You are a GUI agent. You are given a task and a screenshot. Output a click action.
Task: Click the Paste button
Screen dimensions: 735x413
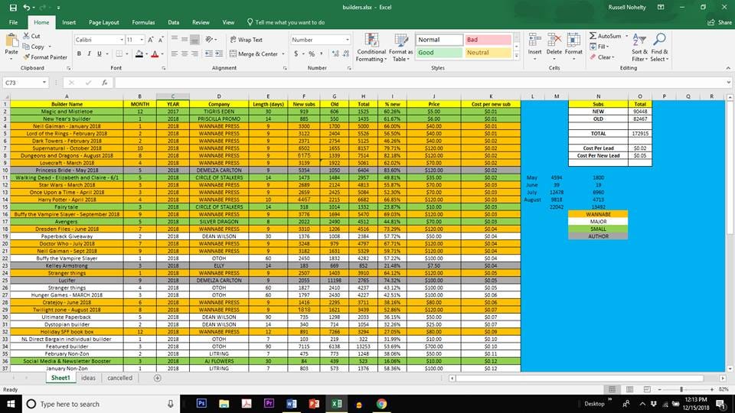click(x=11, y=47)
